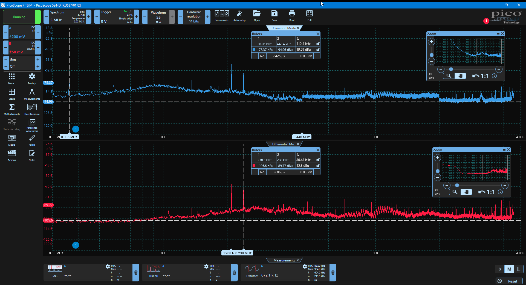
Task: Increase Channel A input range with plus
Action: click(x=38, y=32)
